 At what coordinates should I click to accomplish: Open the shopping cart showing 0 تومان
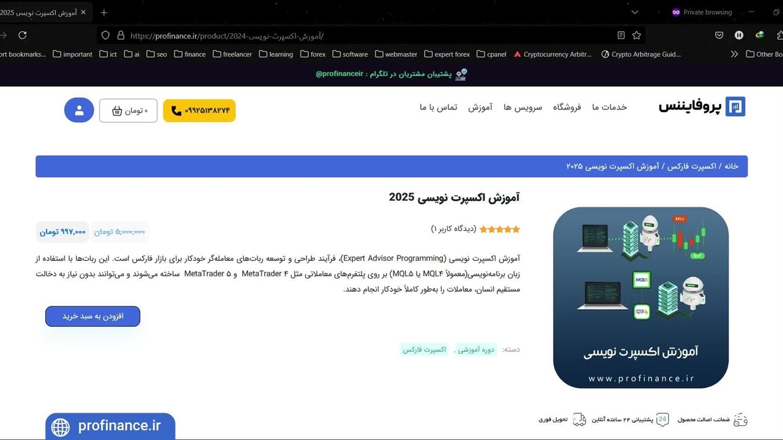(128, 111)
